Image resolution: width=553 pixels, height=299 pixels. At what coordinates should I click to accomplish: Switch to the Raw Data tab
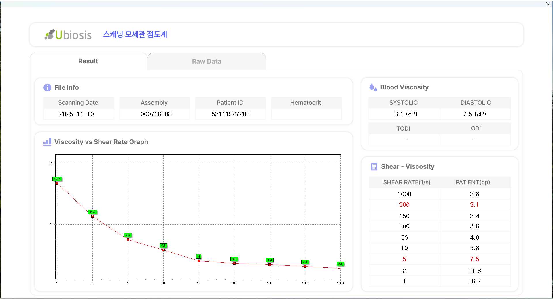click(207, 61)
